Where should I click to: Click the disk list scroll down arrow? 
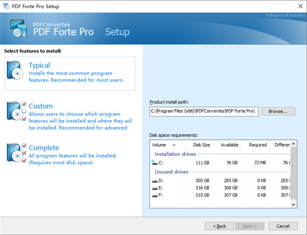(x=293, y=204)
